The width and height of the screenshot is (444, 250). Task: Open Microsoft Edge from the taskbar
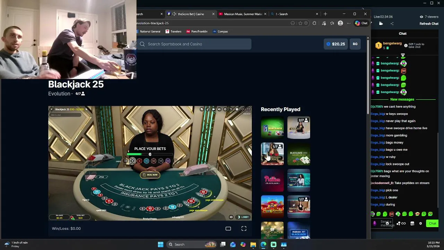[263, 244]
